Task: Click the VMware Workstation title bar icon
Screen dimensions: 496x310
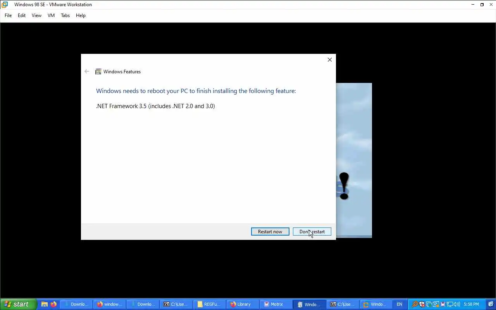Action: coord(5,5)
